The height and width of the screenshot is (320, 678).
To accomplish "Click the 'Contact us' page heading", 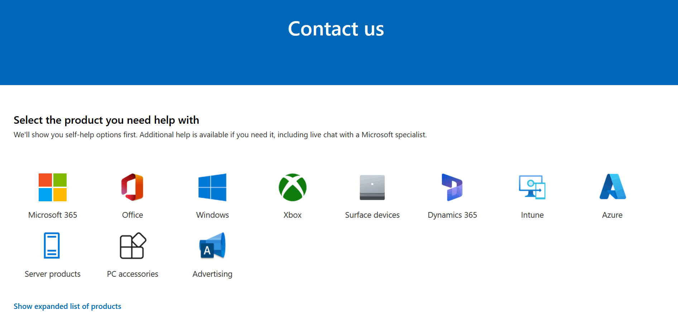I will click(x=336, y=29).
